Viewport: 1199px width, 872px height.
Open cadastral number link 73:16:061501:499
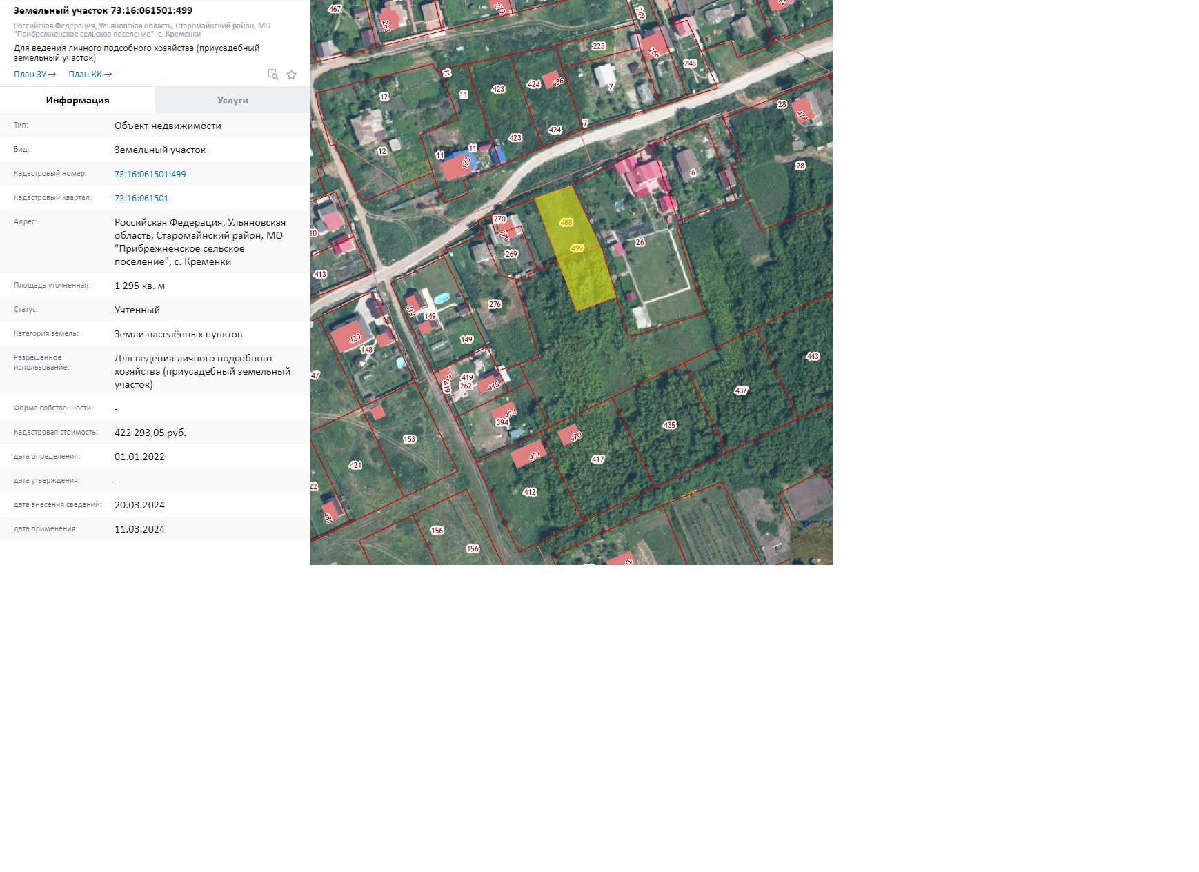pyautogui.click(x=150, y=174)
